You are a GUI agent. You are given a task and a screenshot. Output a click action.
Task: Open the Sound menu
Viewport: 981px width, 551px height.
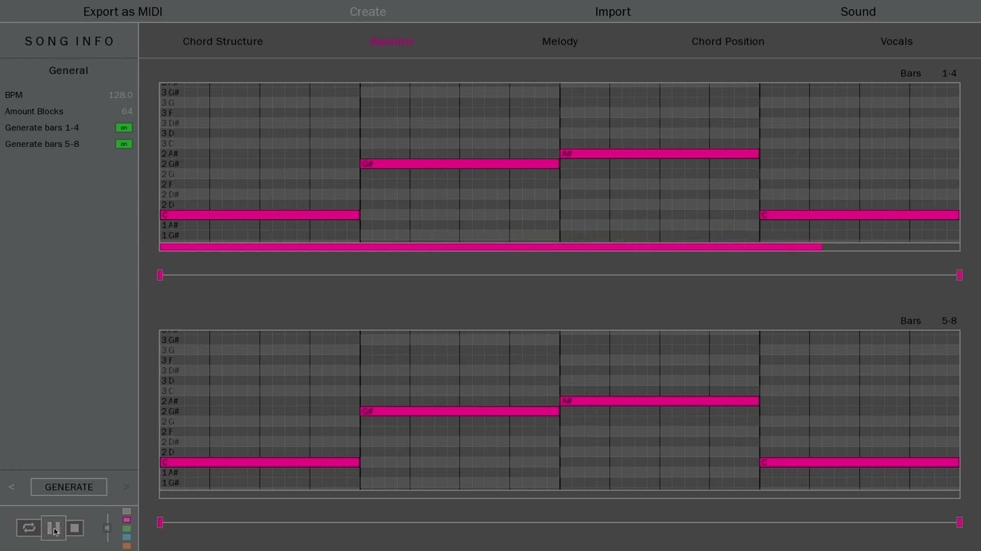pos(858,11)
